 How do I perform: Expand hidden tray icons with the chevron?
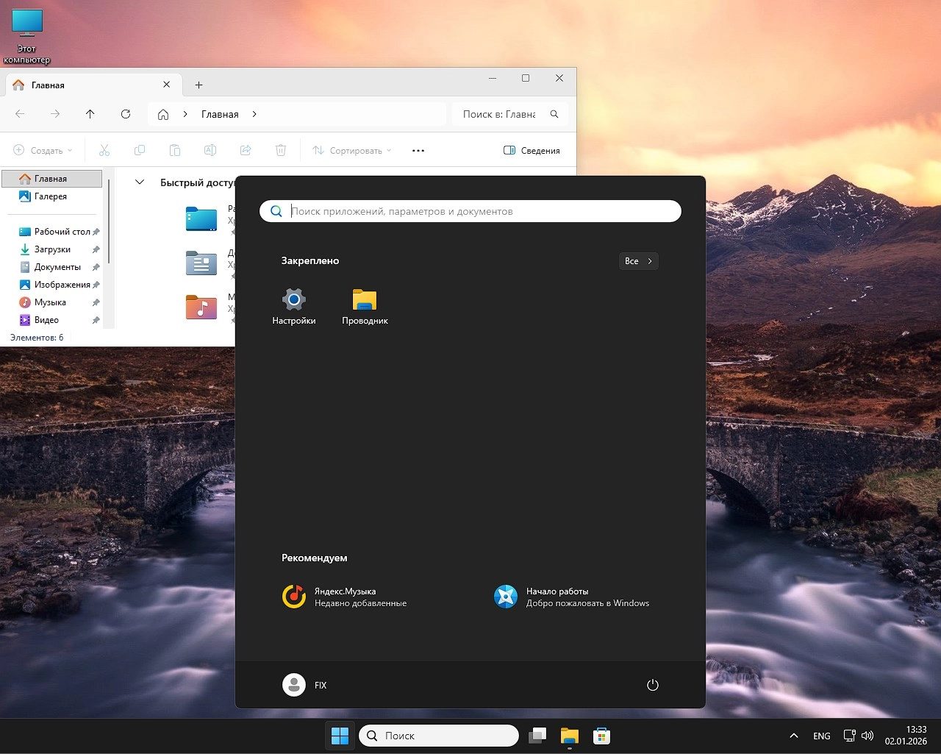[x=793, y=735]
